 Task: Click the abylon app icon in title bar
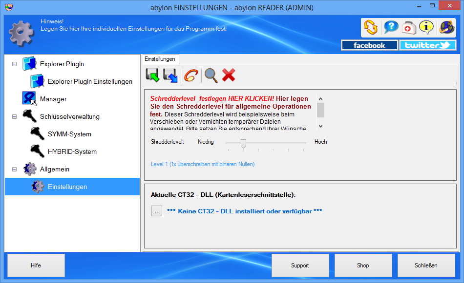click(x=9, y=7)
